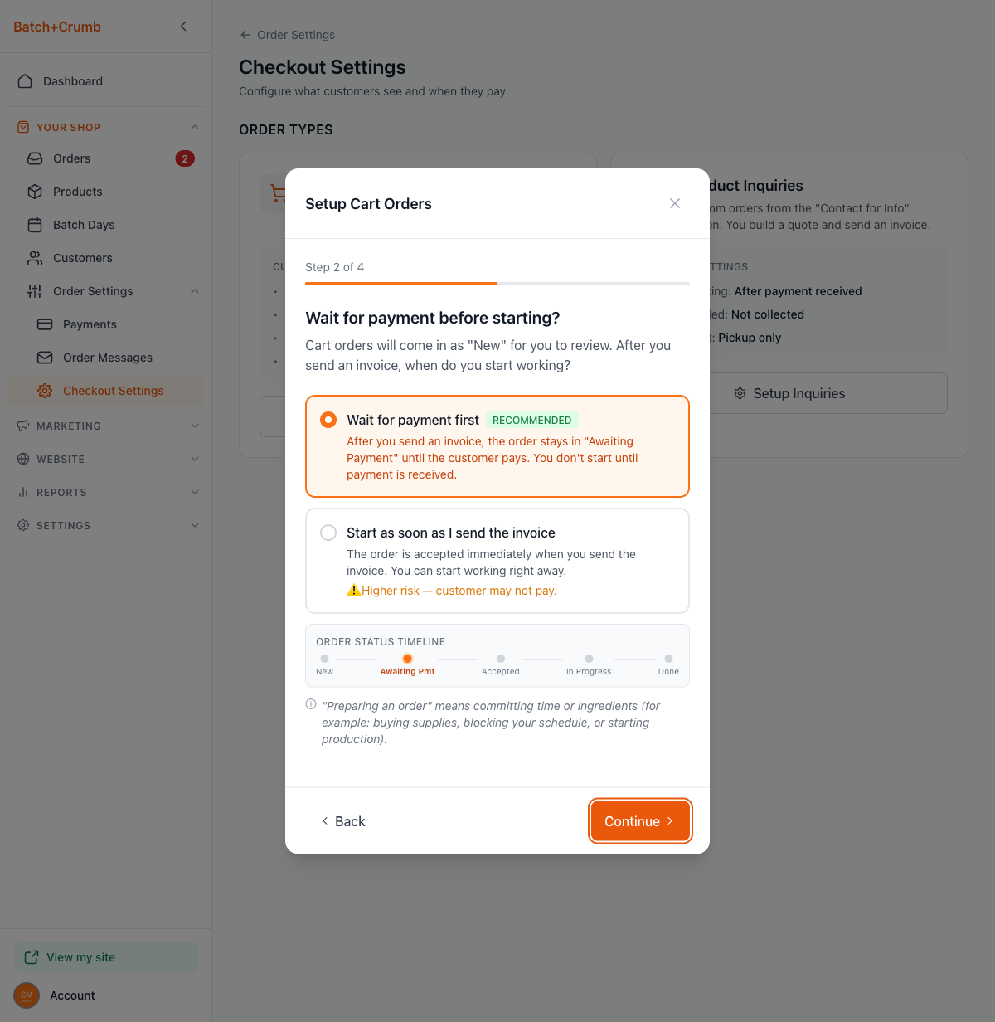Viewport: 995px width, 1022px height.
Task: Expand the Website section chevron
Action: (195, 459)
